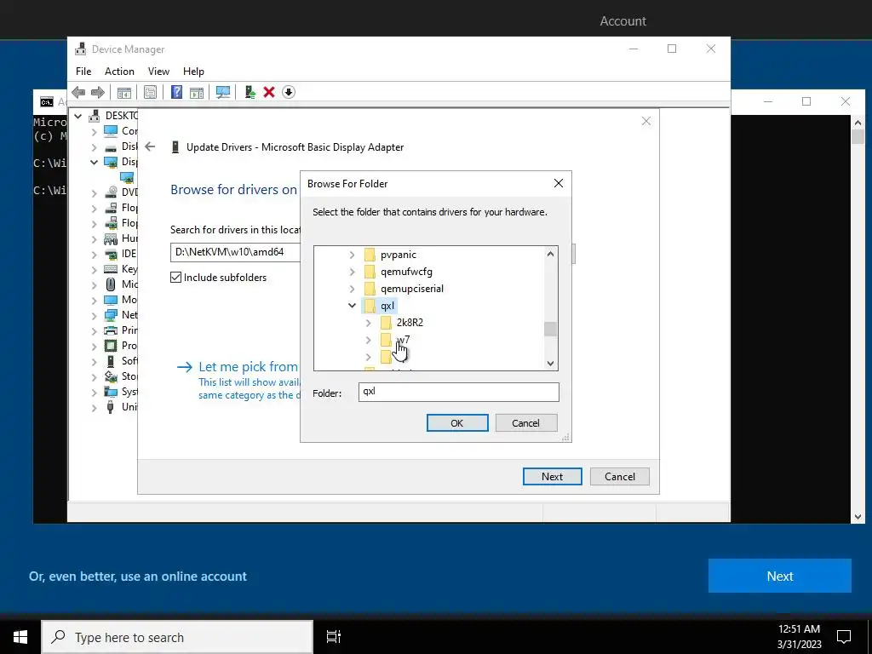The height and width of the screenshot is (654, 872).
Task: Open Task View on the taskbar
Action: tap(334, 637)
